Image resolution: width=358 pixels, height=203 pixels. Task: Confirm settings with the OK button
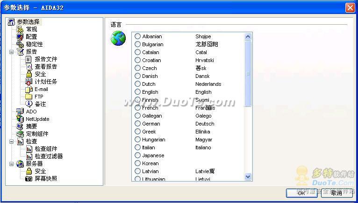pyautogui.click(x=301, y=193)
